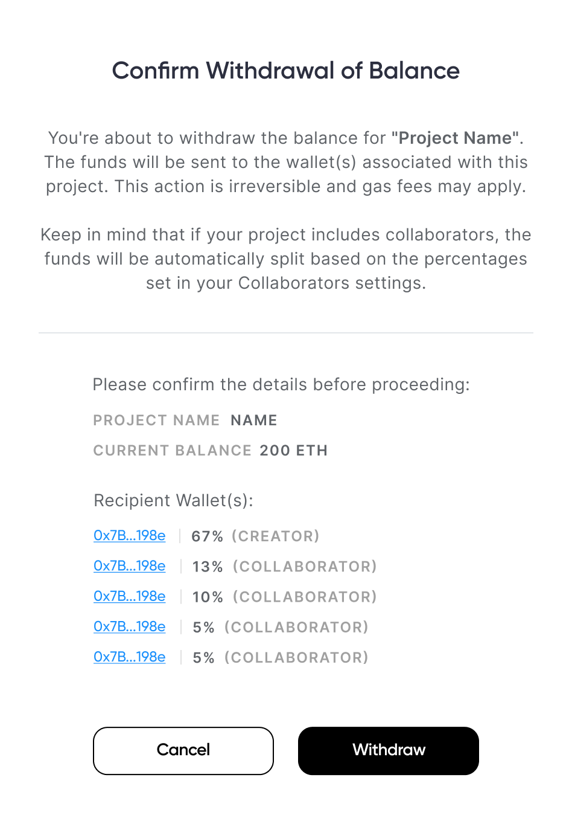572x824 pixels.
Task: Click the 13% share percentage
Action: pos(208,567)
